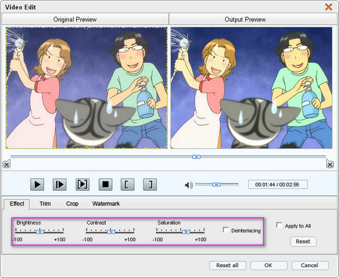Click the Contrast label
The height and width of the screenshot is (278, 339).
96,223
